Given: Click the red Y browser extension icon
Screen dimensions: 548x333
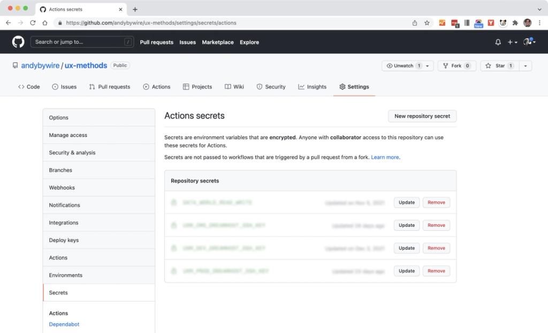Looking at the screenshot, I should 491,22.
